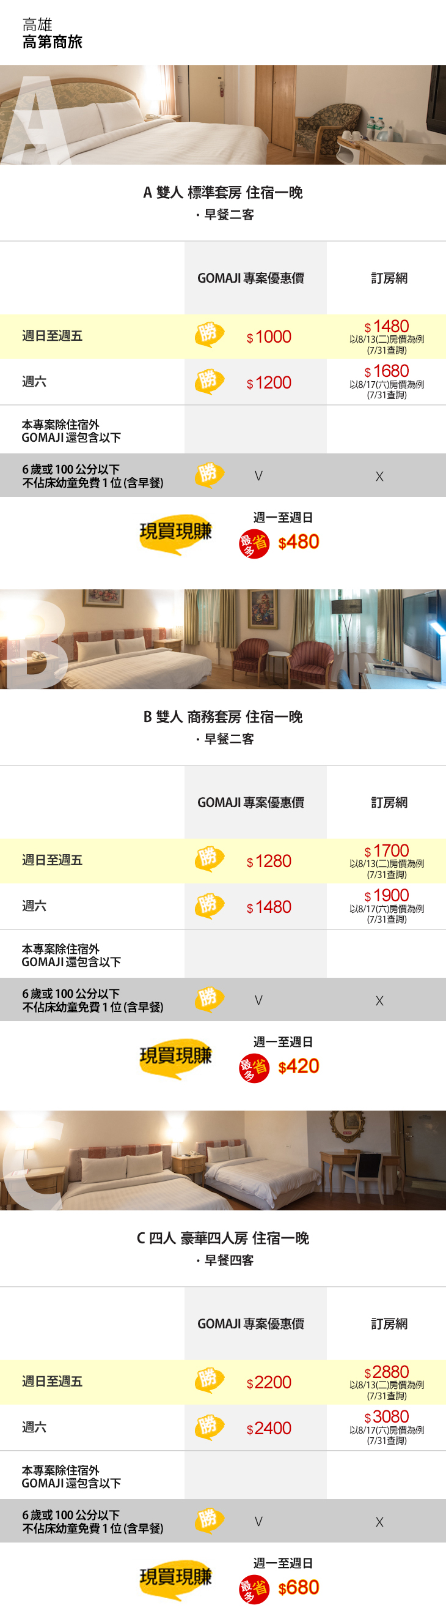Open the room C deluxe quad room photo
This screenshot has height=1619, width=446.
click(x=222, y=1160)
